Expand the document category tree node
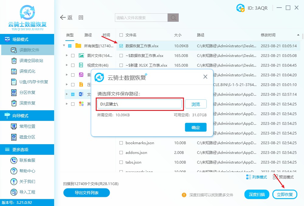Screen dimensions: 304x206 [x=67, y=94]
